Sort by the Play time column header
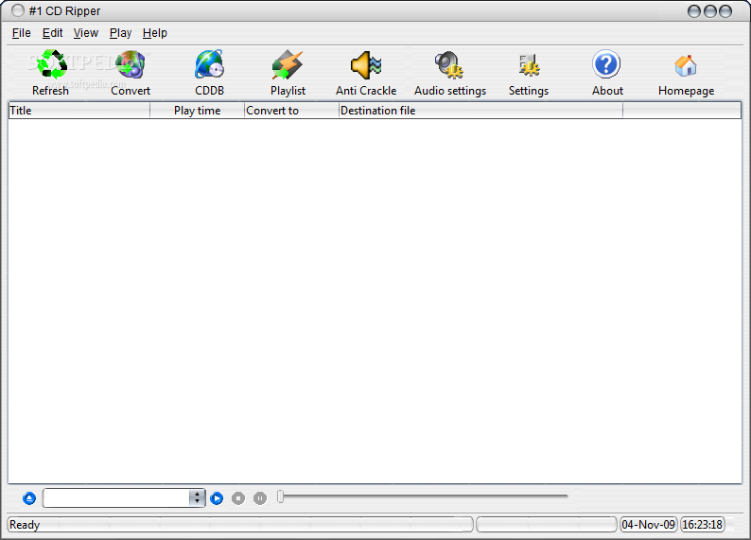 point(197,111)
